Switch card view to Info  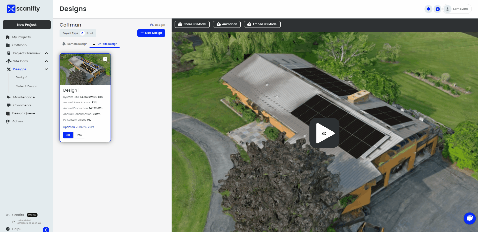click(x=79, y=135)
